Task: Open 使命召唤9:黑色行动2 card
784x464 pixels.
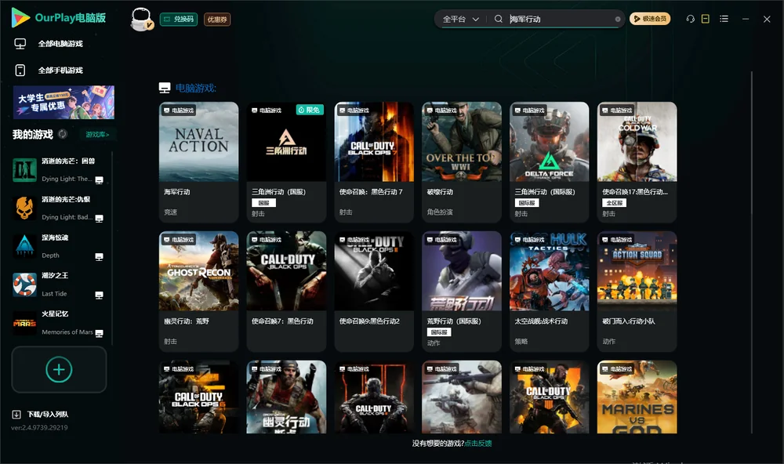Action: [374, 291]
